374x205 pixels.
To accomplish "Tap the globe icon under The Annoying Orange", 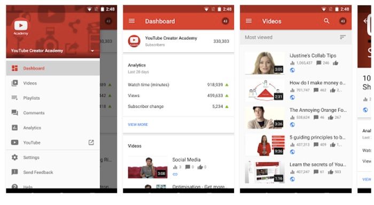I will tap(292, 124).
